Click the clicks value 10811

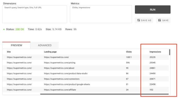(x=129, y=57)
